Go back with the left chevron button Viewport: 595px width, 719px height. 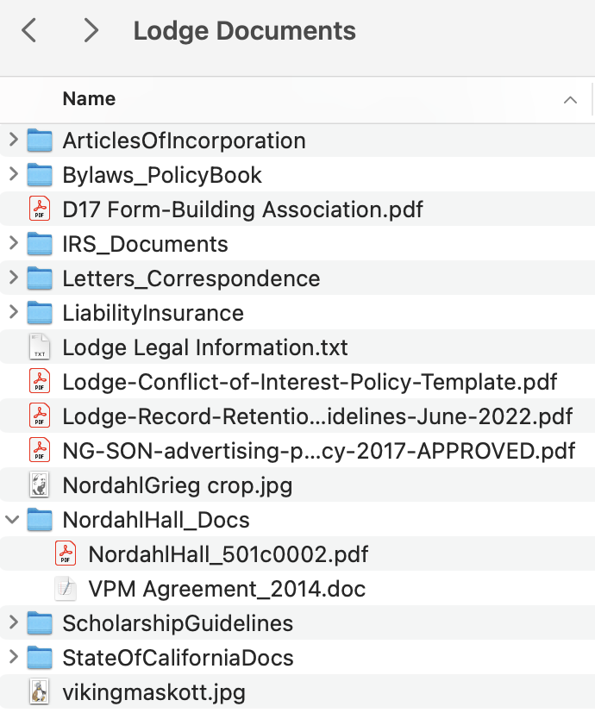coord(29,31)
